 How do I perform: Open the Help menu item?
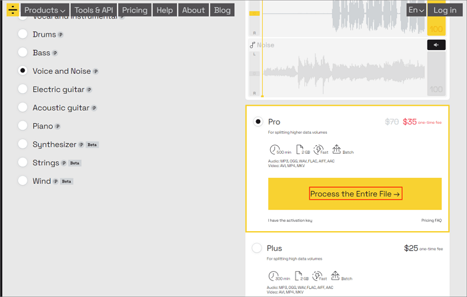pyautogui.click(x=165, y=10)
